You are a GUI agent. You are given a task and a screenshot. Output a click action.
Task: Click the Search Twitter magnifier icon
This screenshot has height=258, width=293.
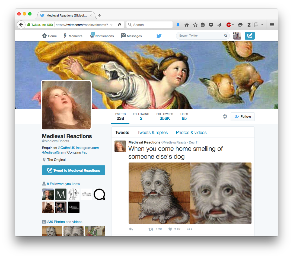[226, 36]
